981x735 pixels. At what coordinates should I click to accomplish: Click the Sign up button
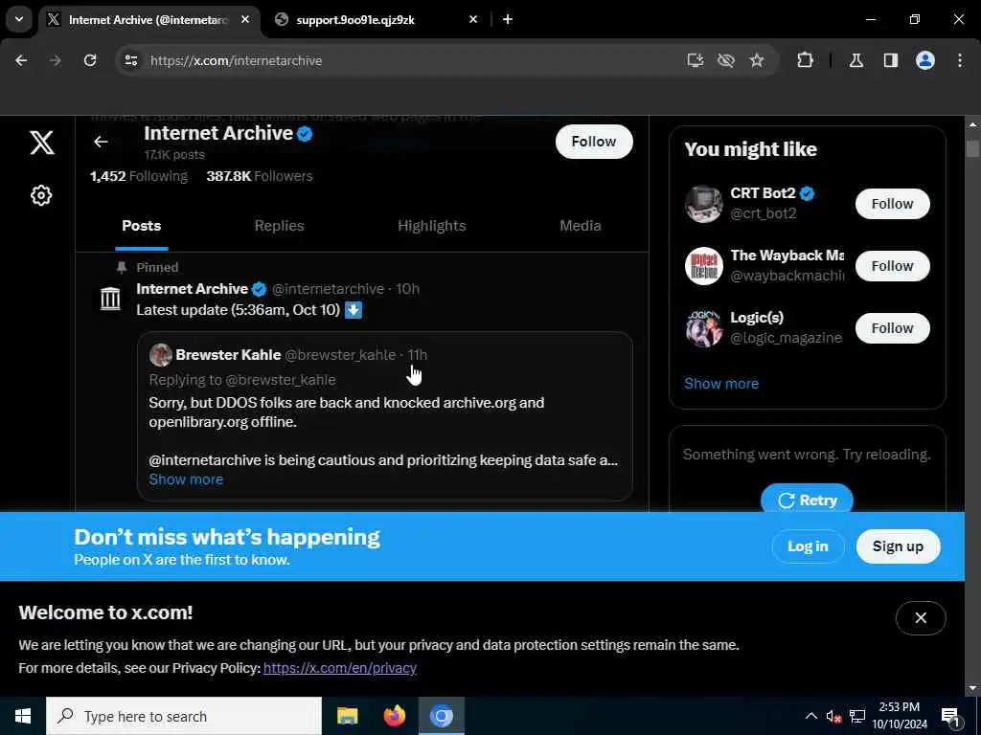click(898, 546)
